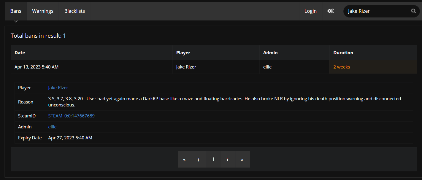This screenshot has height=180, width=422.
Task: Open the ellie admin profile link
Action: click(x=52, y=127)
